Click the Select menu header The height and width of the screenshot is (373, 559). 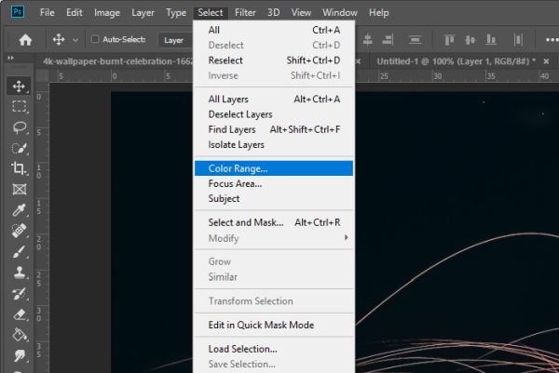(211, 13)
